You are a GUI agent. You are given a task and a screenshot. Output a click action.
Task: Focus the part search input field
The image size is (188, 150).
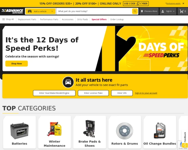(94, 11)
